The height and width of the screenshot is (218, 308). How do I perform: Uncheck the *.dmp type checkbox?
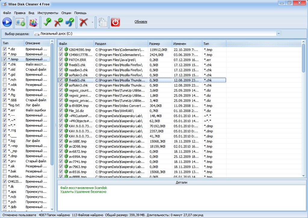[5, 156]
